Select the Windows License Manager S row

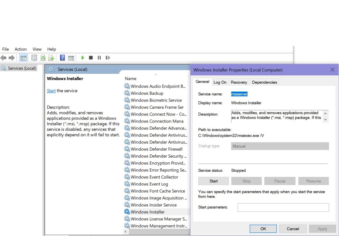click(x=159, y=219)
